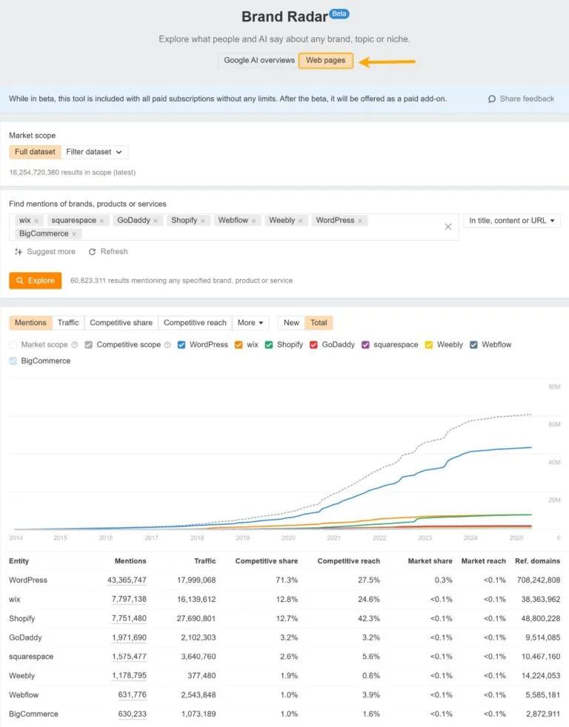Uncheck the BigCommerce series checkbox

click(13, 361)
